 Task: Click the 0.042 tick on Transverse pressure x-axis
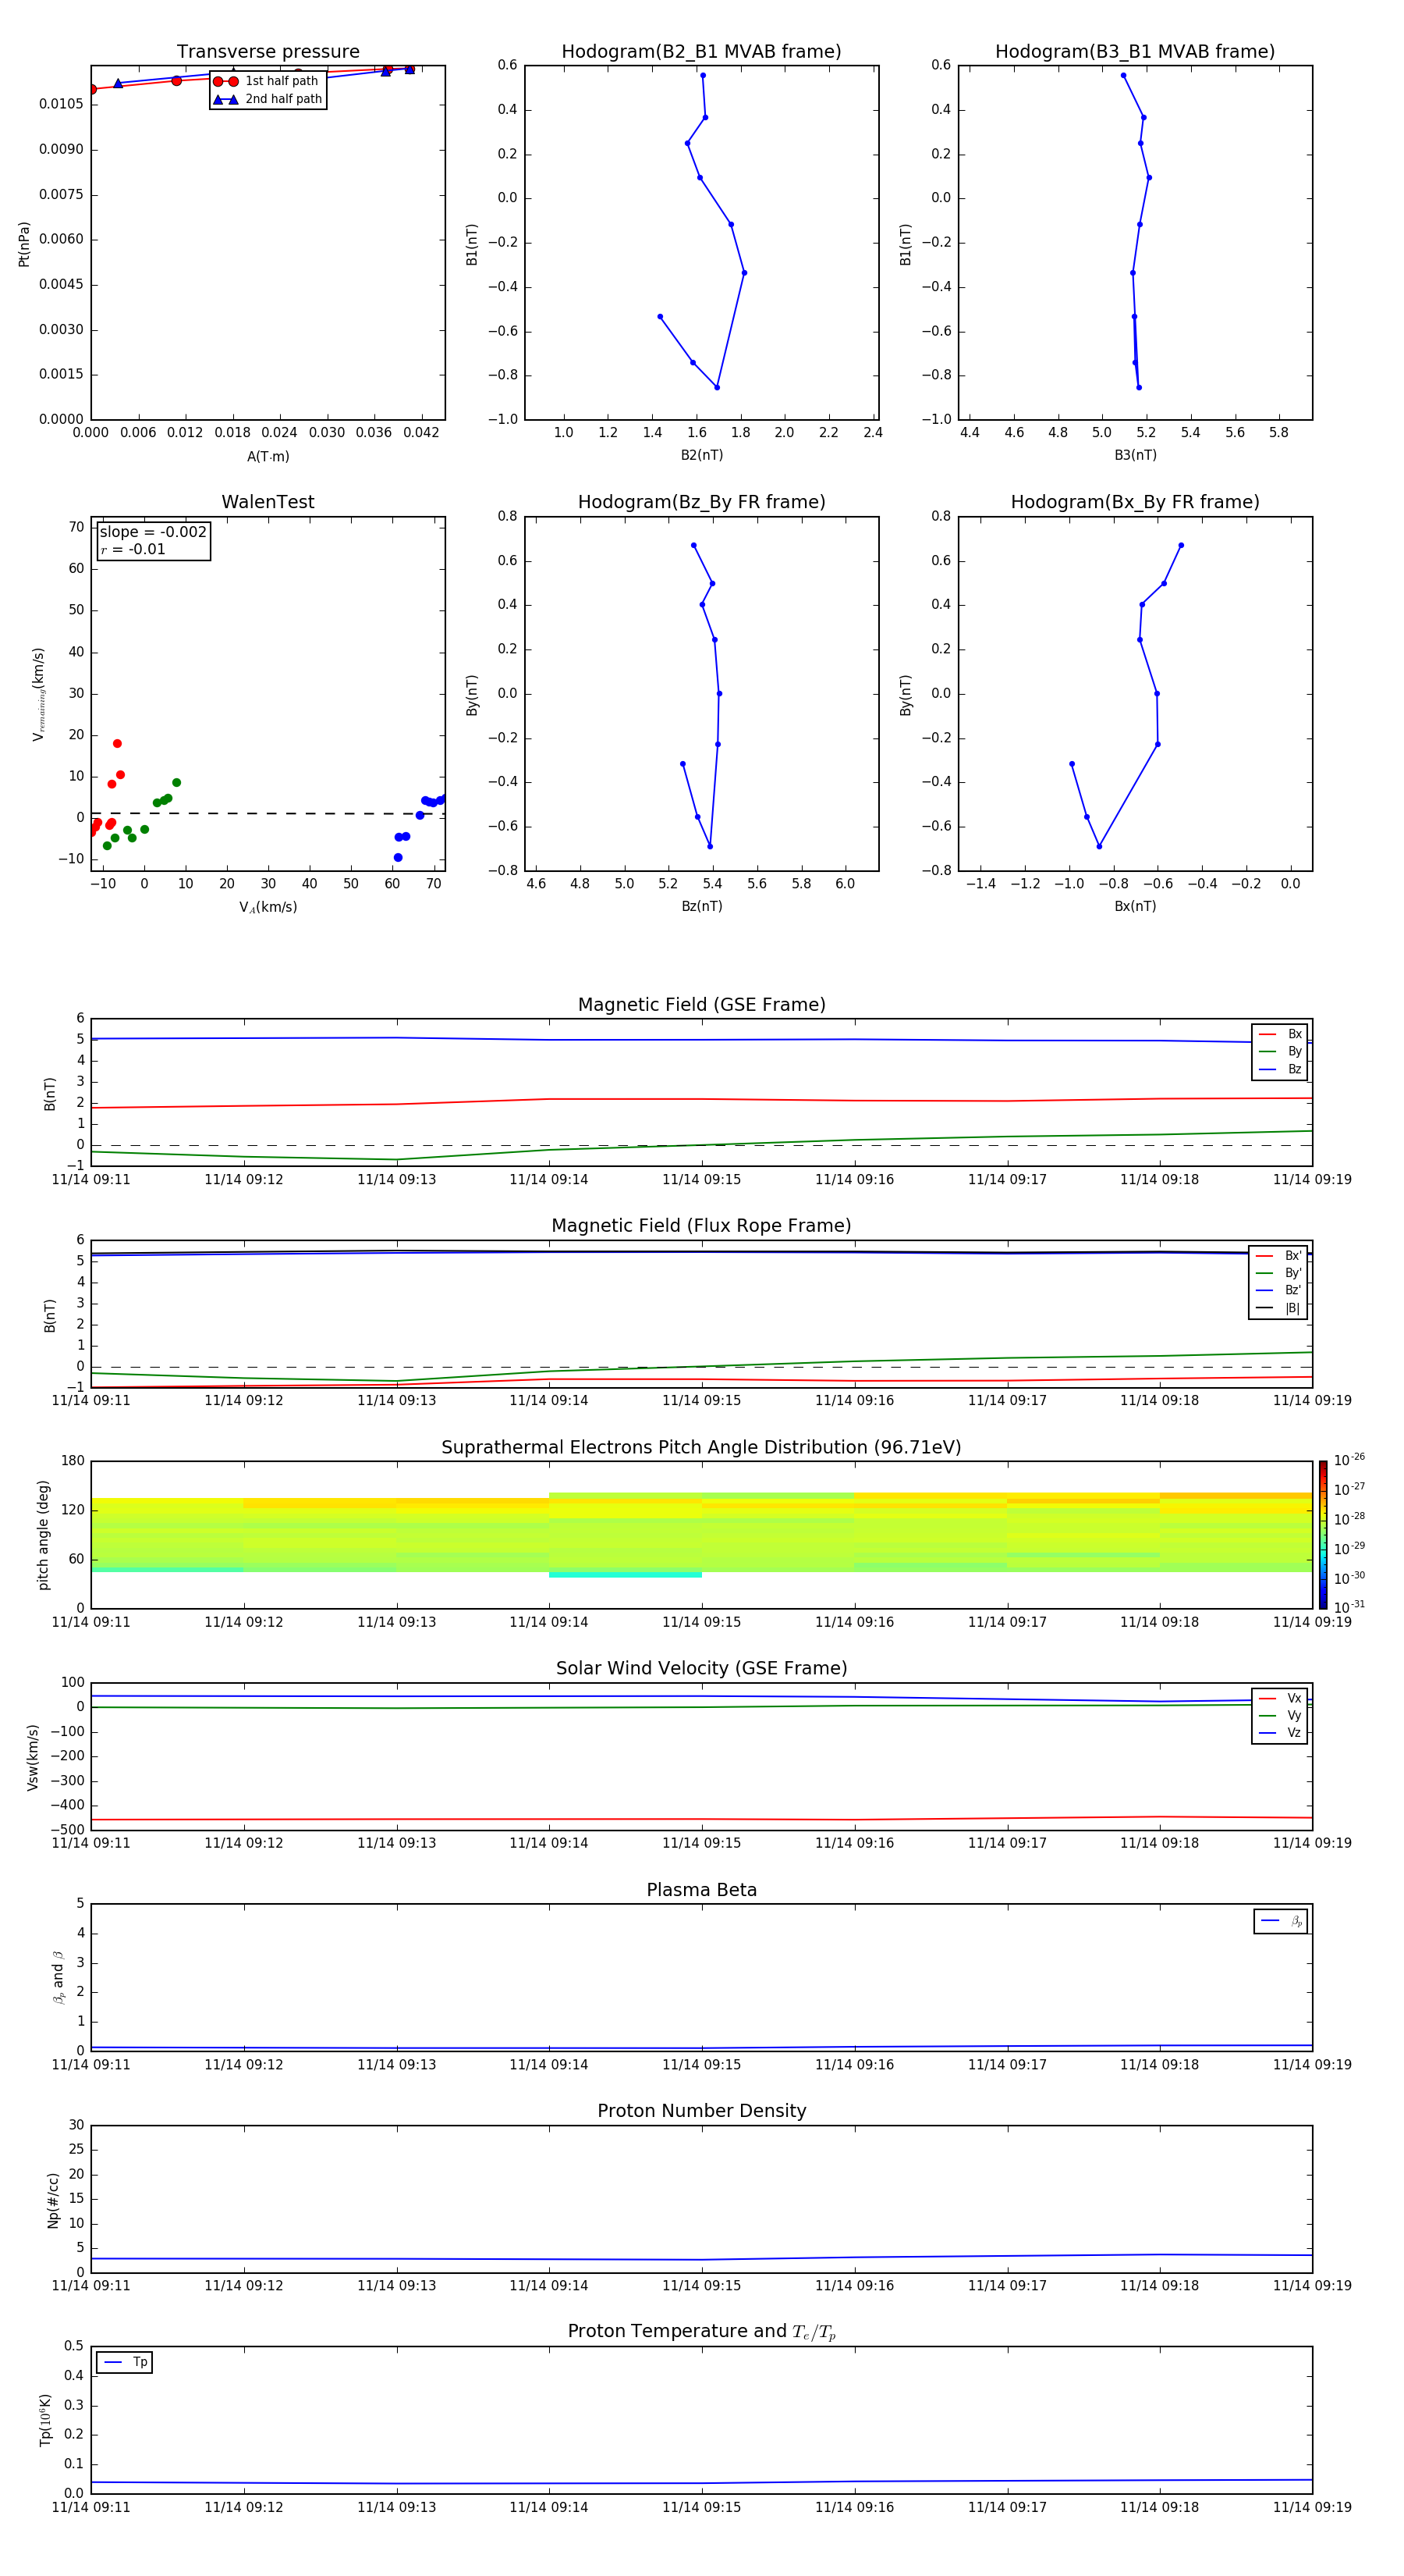point(420,433)
